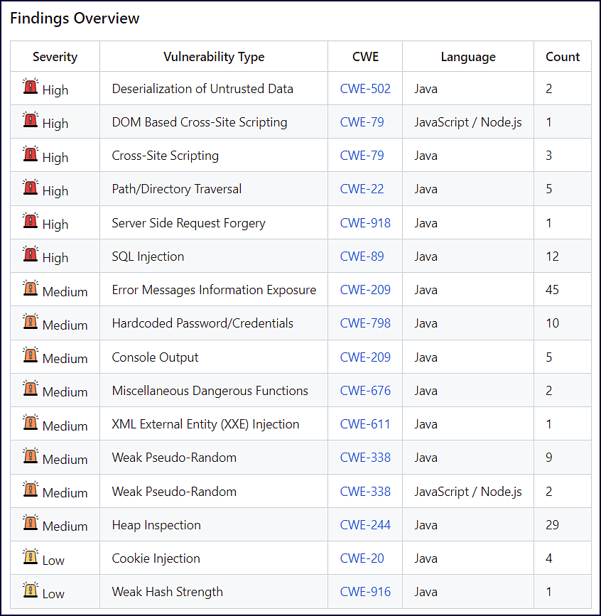Open the CWE-916 link
The height and width of the screenshot is (616, 601).
365,592
